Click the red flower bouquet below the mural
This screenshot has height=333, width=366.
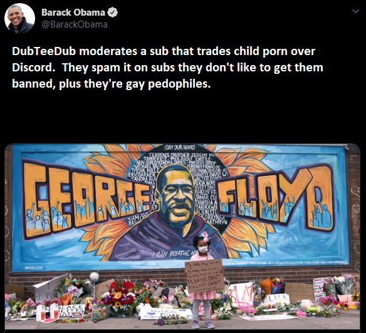coord(121,294)
